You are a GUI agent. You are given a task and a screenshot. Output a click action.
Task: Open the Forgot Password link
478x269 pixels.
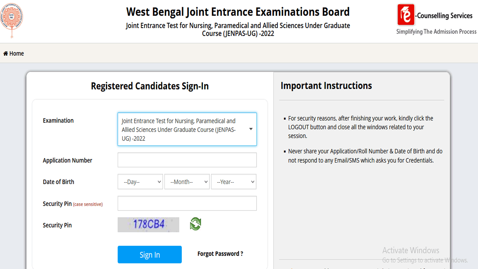(220, 254)
